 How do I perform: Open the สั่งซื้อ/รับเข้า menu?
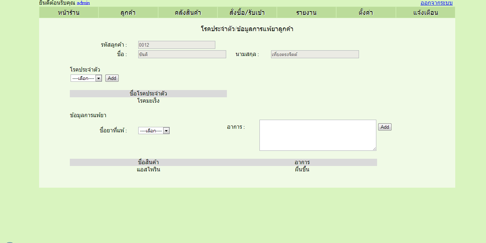click(247, 13)
